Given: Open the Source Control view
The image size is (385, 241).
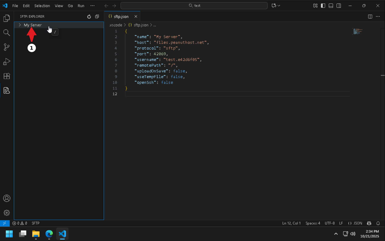Looking at the screenshot, I should coord(7,47).
